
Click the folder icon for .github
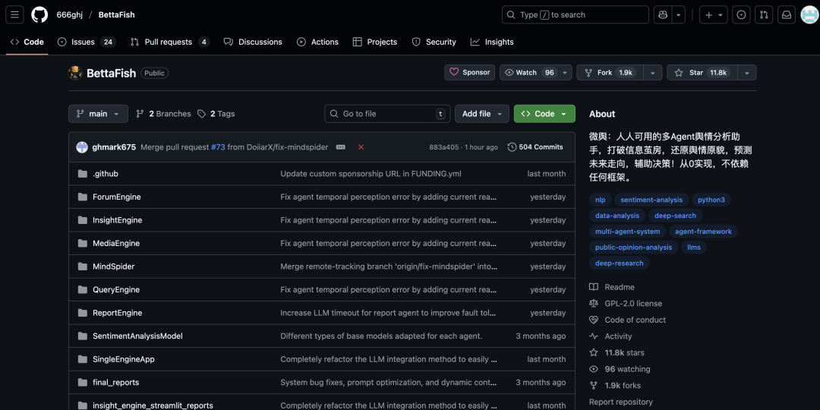point(83,174)
